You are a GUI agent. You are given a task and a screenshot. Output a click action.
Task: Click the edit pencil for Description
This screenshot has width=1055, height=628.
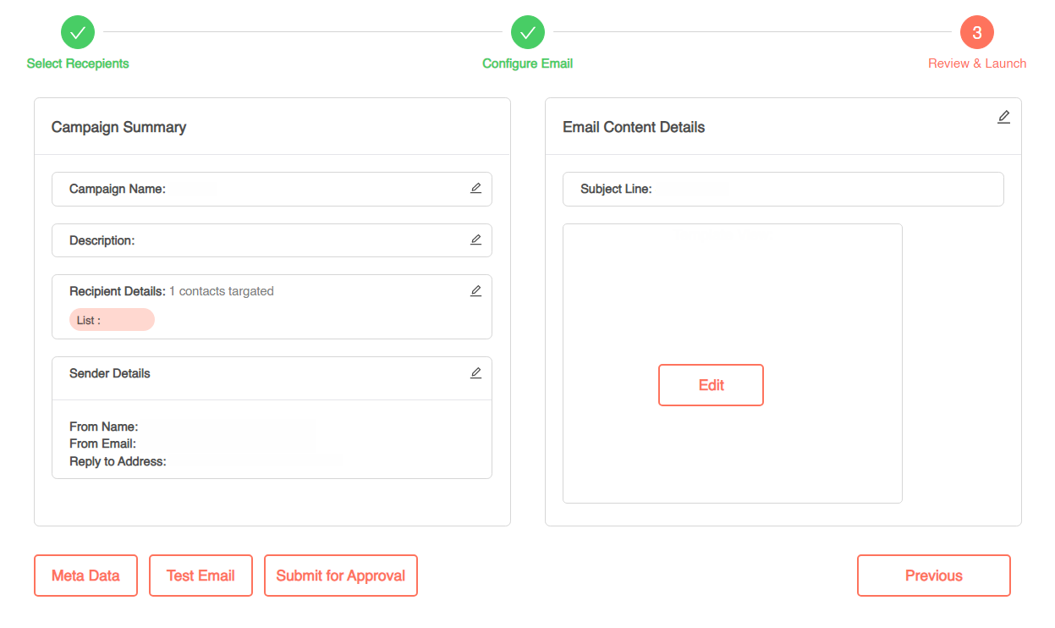pyautogui.click(x=475, y=240)
